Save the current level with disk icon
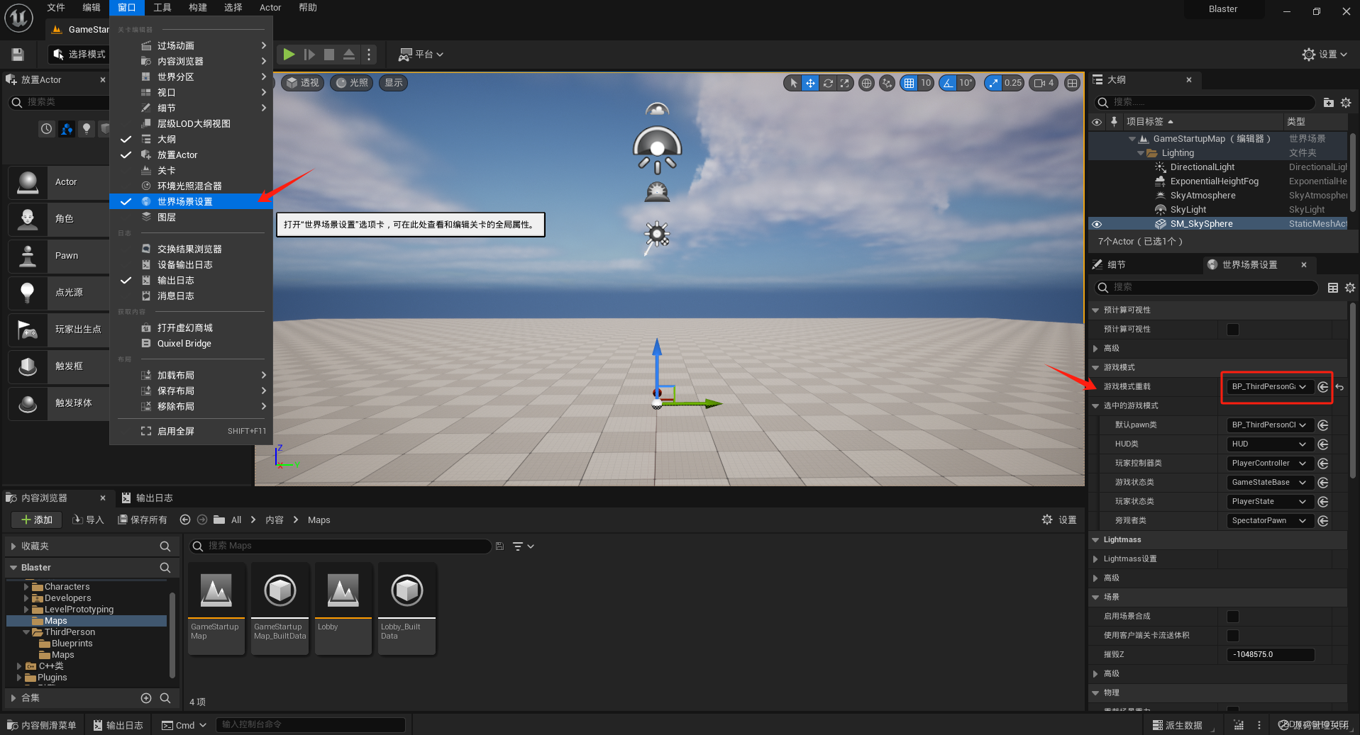The height and width of the screenshot is (735, 1360). pyautogui.click(x=18, y=55)
